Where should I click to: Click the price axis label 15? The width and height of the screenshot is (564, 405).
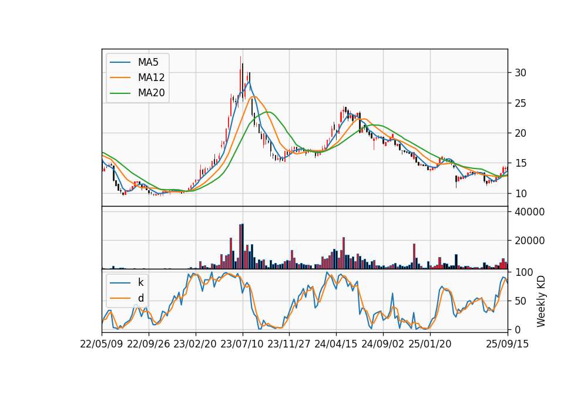click(521, 164)
